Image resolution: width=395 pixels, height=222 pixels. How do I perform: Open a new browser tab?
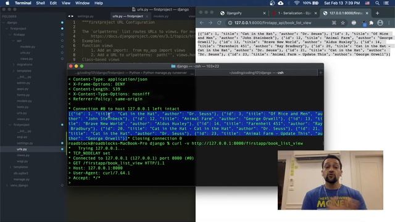(377, 13)
